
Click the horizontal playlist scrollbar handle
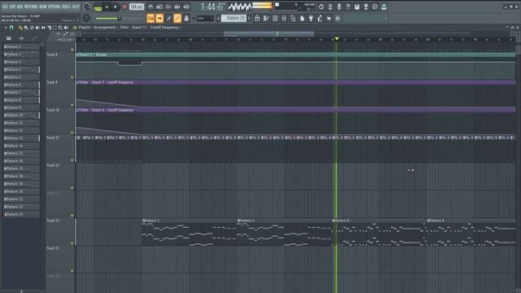pos(269,33)
